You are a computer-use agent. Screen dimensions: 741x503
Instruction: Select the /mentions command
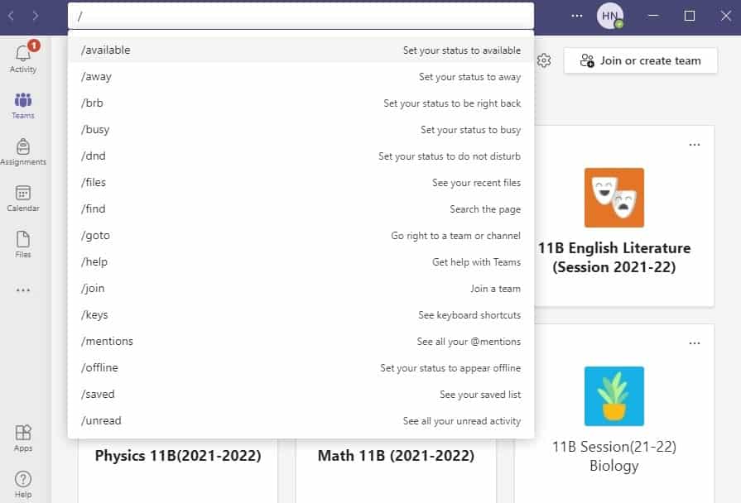[301, 341]
